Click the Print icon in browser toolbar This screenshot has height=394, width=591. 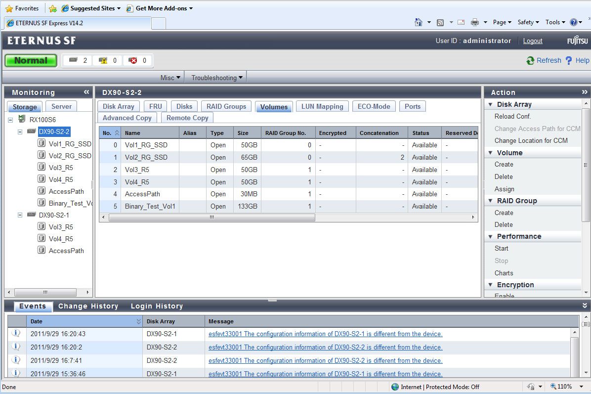pos(475,22)
